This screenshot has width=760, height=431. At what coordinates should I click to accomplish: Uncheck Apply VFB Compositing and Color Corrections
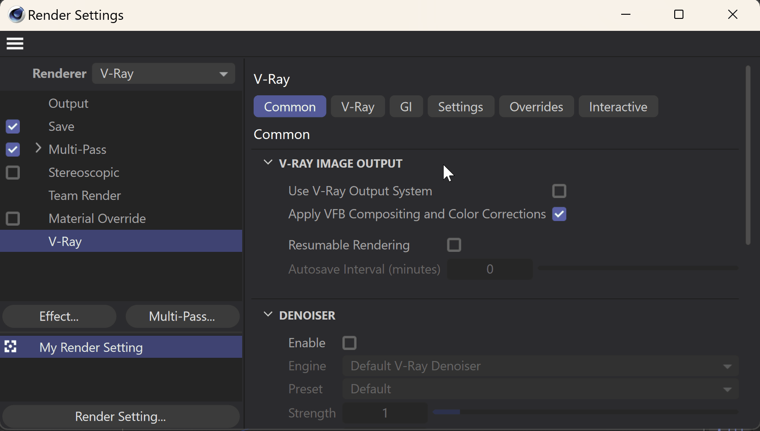click(559, 214)
